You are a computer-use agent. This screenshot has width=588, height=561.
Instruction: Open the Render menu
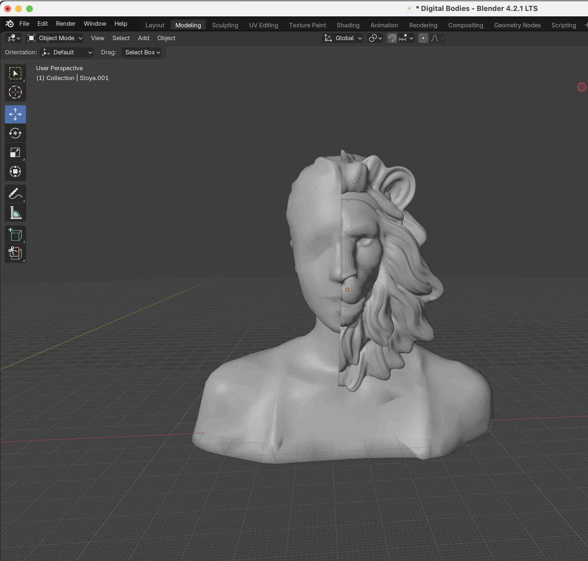[66, 24]
